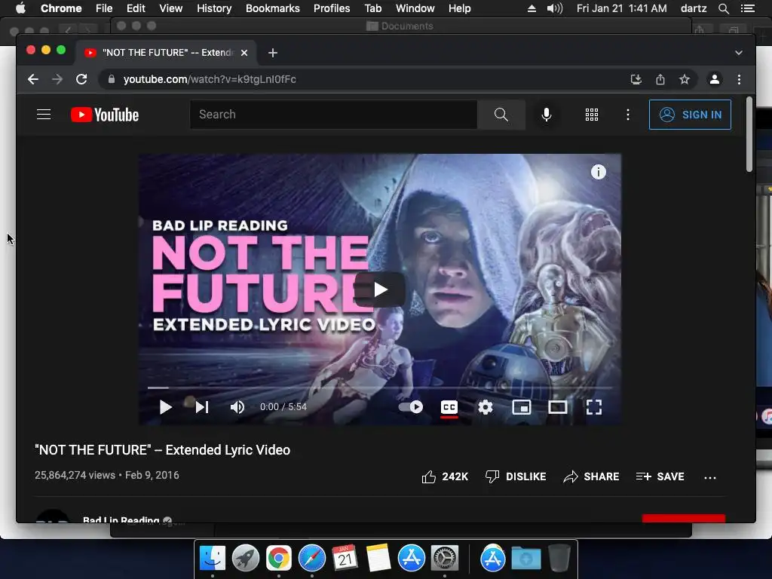Open System Preferences in the Dock
The height and width of the screenshot is (579, 772).
(445, 559)
